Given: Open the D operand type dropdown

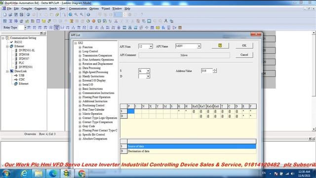Looking at the screenshot, I should [x=148, y=76].
